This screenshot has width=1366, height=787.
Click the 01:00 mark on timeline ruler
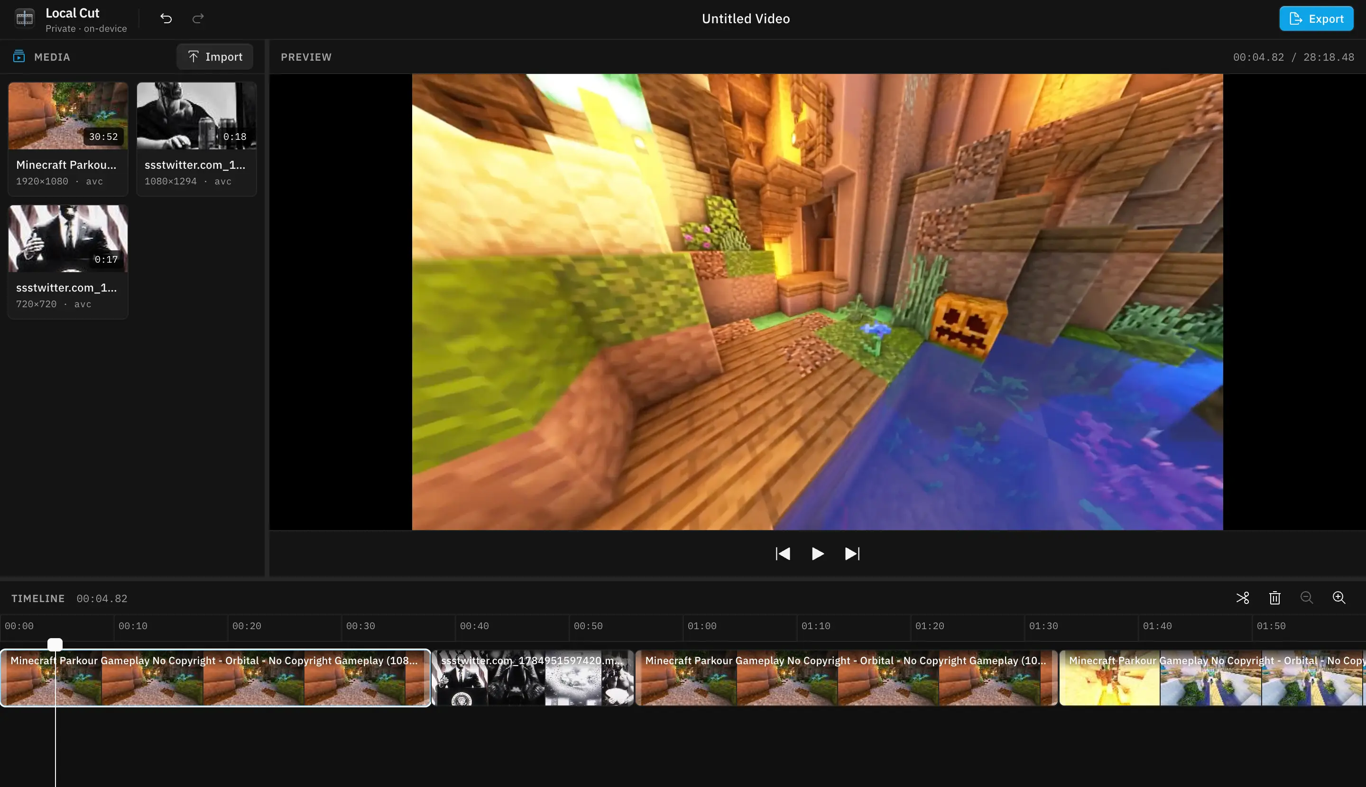pos(702,626)
